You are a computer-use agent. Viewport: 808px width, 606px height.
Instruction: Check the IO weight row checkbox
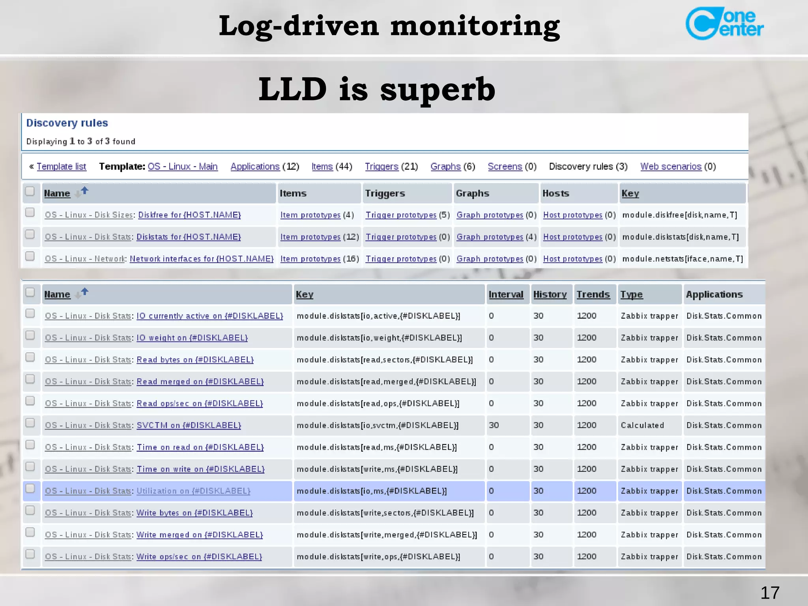(x=30, y=335)
